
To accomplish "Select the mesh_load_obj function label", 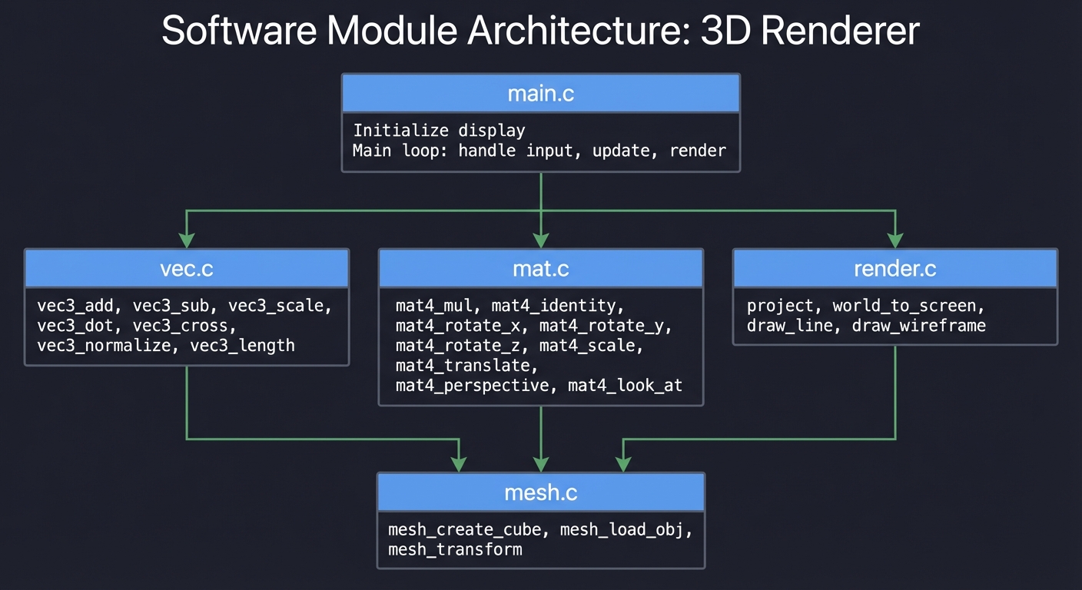I will point(626,529).
